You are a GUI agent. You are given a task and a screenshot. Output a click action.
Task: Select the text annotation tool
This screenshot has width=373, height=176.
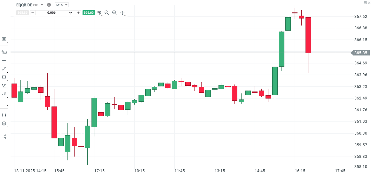[x=4, y=102]
